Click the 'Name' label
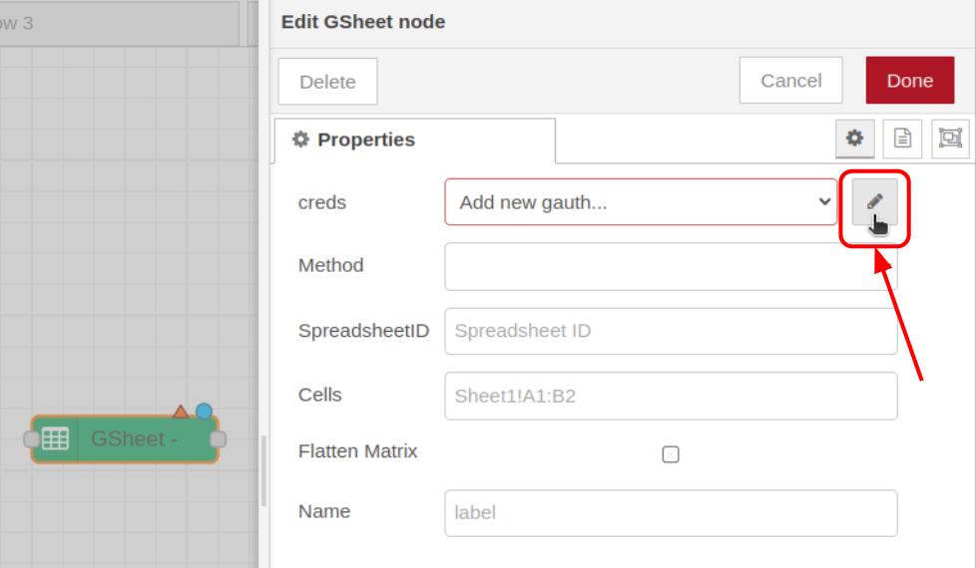This screenshot has width=976, height=568. 324,511
